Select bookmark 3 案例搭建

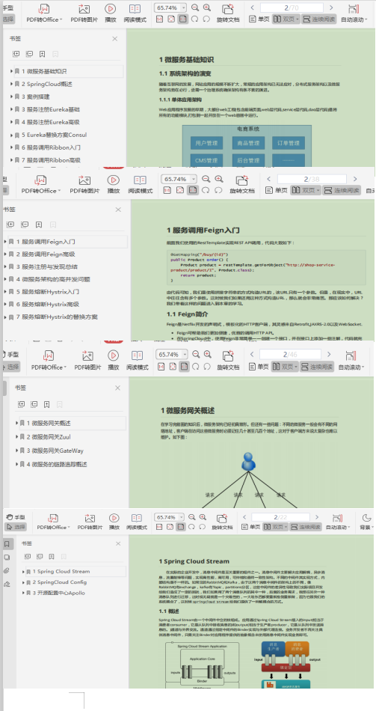coord(36,97)
